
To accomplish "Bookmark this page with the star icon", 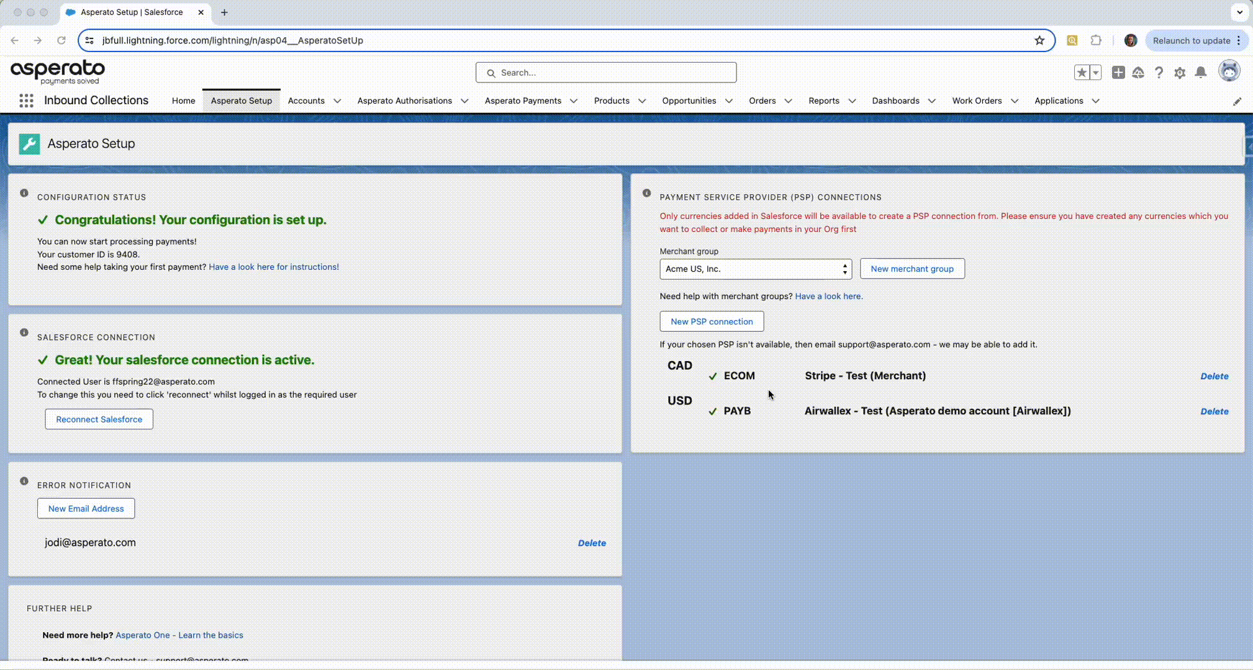I will pyautogui.click(x=1039, y=40).
